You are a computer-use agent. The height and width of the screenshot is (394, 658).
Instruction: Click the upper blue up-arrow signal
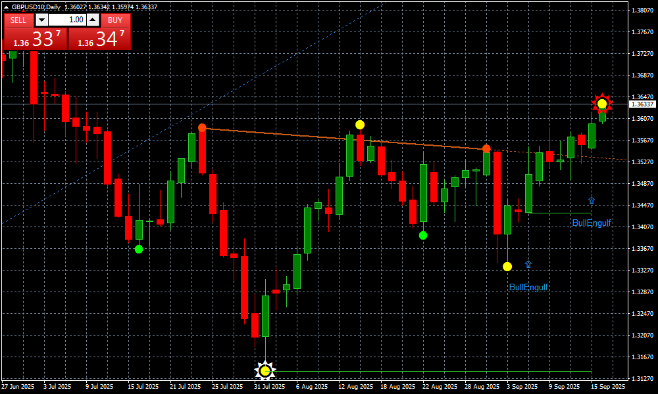[x=591, y=201]
